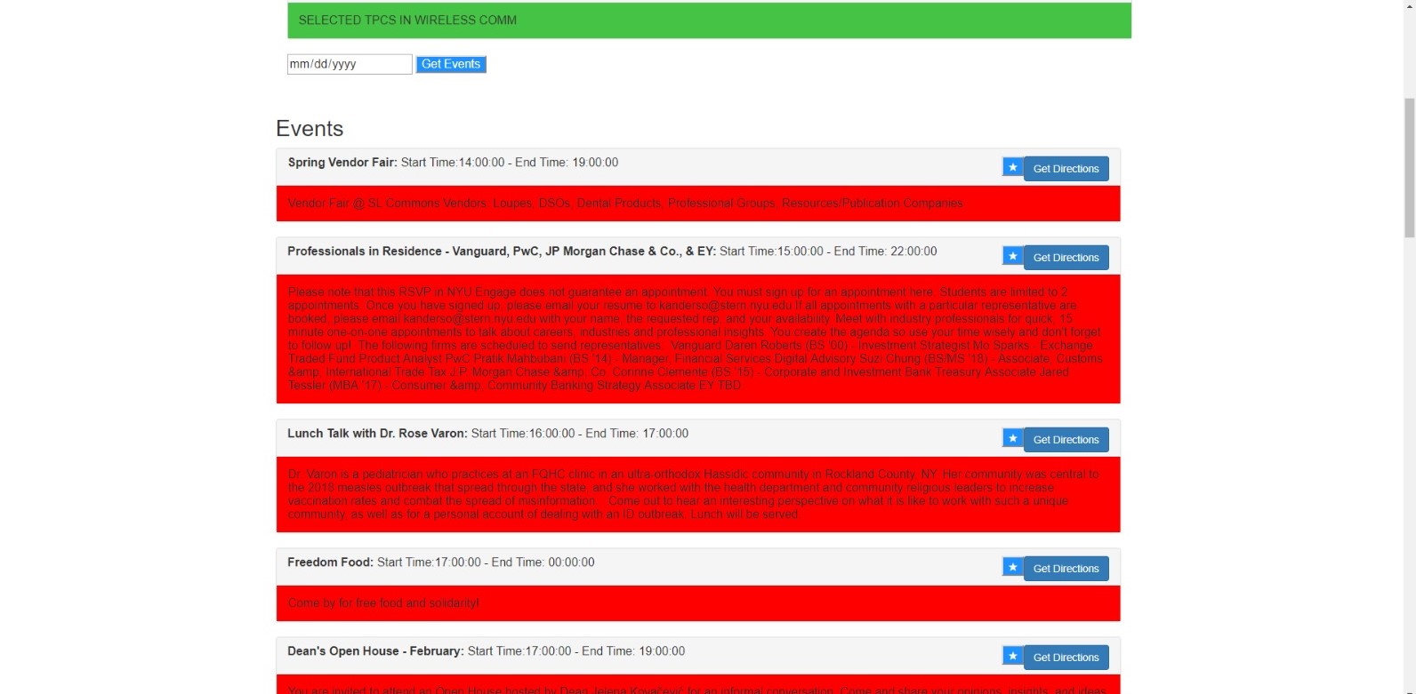This screenshot has height=694, width=1416.
Task: Get directions to Spring Vendor Fair
Action: tap(1066, 169)
